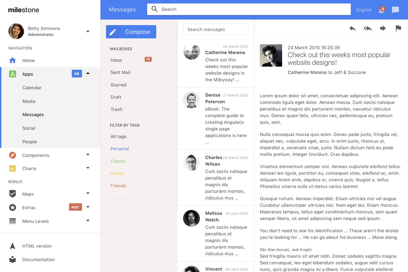Click timestamp '24 March 2015 16:25:39'
The image size is (408, 272).
coord(314,47)
